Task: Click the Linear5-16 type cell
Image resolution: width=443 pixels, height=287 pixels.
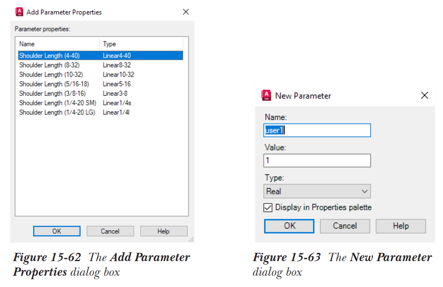Action: pos(117,84)
